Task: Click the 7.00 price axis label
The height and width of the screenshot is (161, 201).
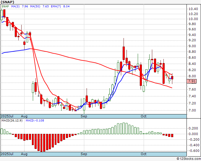Action: pos(192,110)
